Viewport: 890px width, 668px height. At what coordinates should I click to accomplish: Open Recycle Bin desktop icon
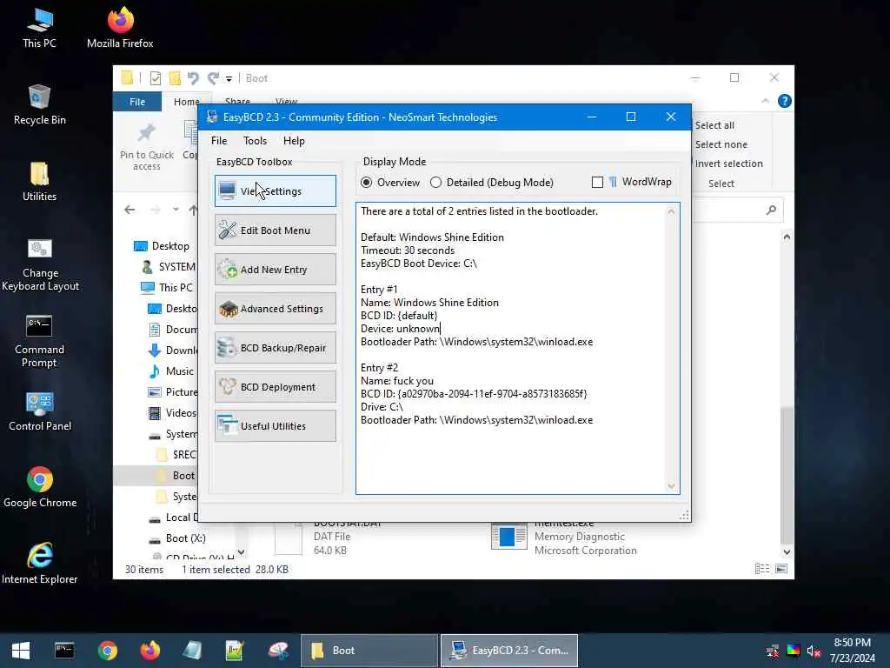pyautogui.click(x=40, y=105)
